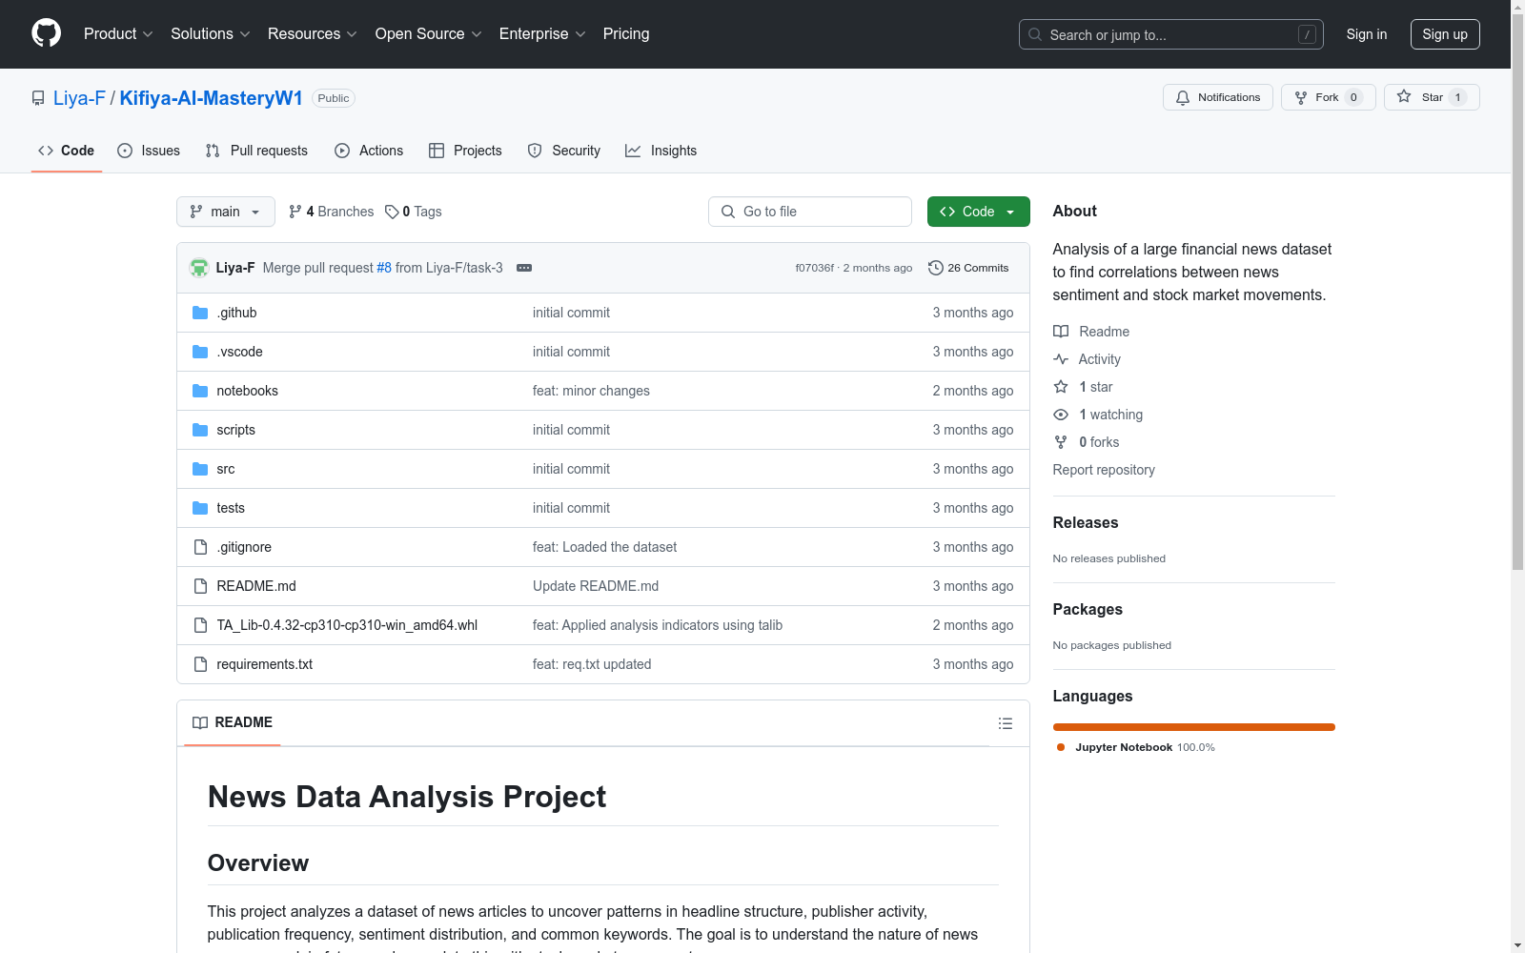The width and height of the screenshot is (1525, 953).
Task: Expand commit message ellipsis button
Action: click(524, 268)
